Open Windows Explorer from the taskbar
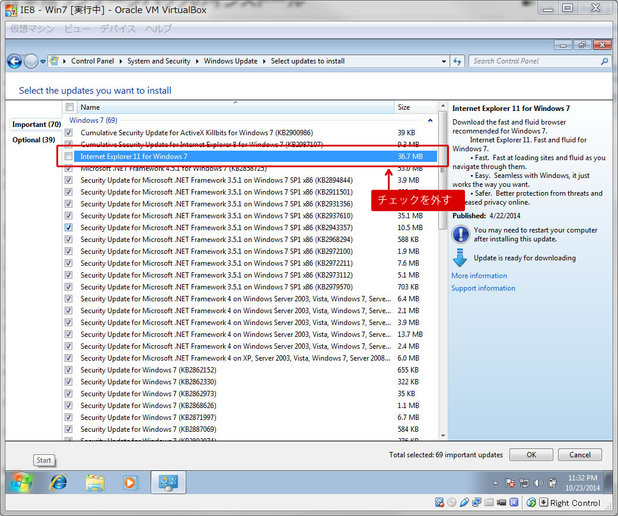618x516 pixels. (94, 483)
